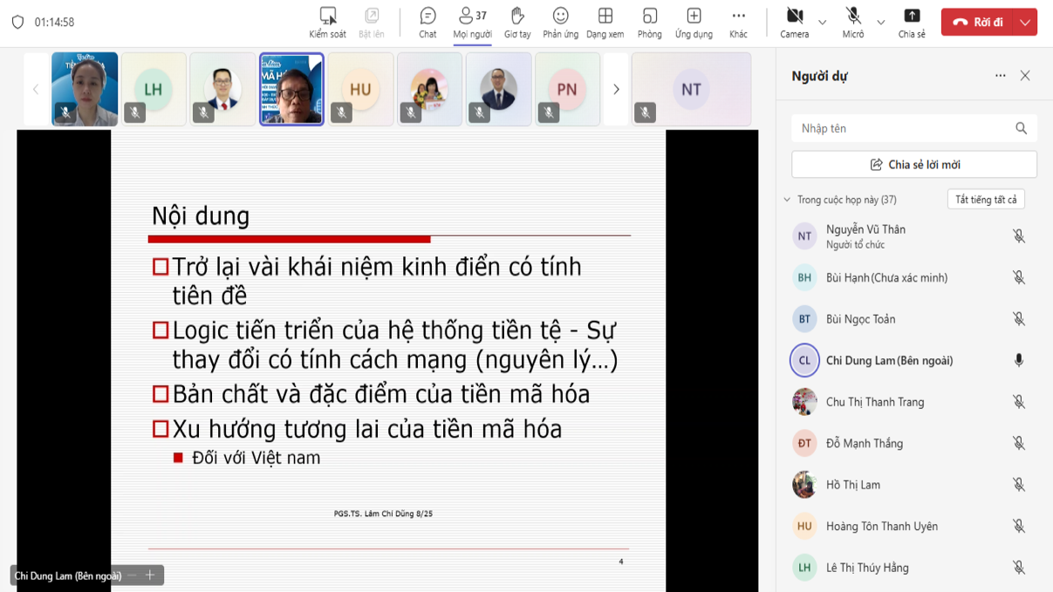Click the Chia sẻ lời mời button
This screenshot has width=1053, height=592.
pos(914,165)
